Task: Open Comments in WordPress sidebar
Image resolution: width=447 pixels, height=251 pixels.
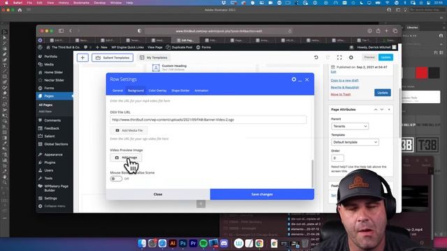Action: point(52,121)
